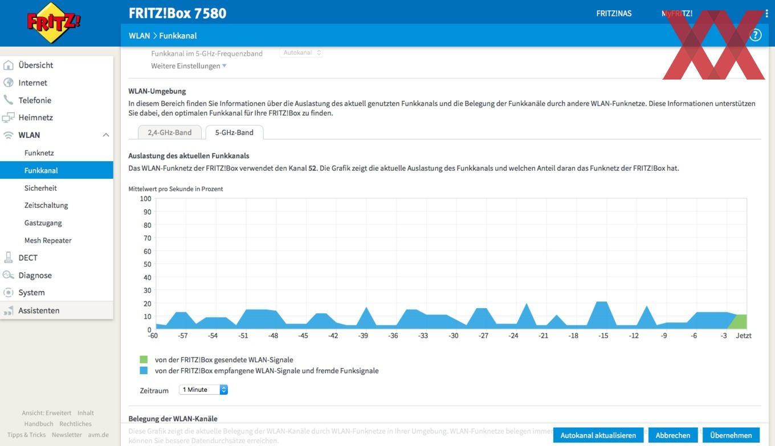Screen dimensions: 775x446
Task: Open the Zeitraum 1 Minute dropdown
Action: click(x=203, y=390)
